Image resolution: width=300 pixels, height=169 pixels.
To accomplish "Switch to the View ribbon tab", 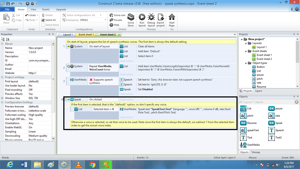I will coord(33,9).
